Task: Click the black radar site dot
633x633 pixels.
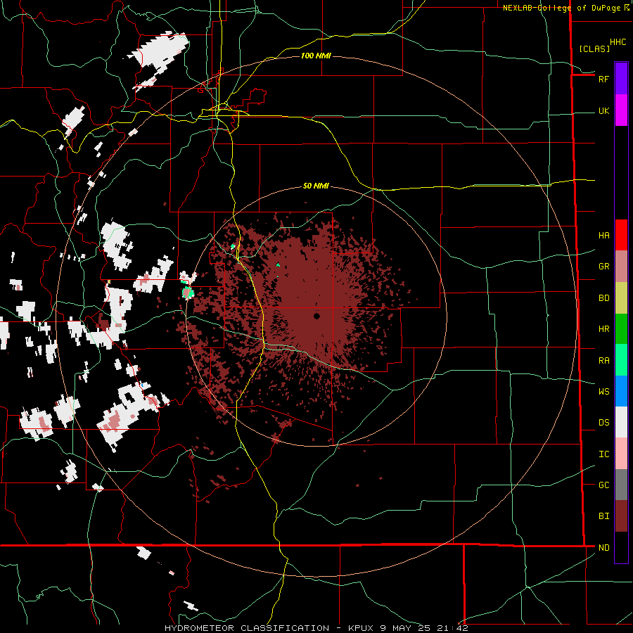Action: pyautogui.click(x=317, y=316)
